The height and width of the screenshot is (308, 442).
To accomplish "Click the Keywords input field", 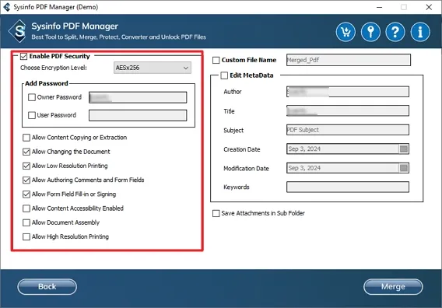I will tap(348, 187).
